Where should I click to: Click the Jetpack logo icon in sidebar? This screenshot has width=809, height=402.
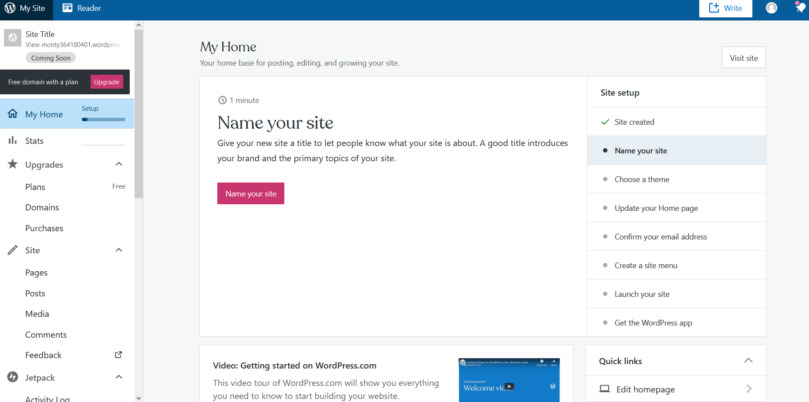[13, 377]
